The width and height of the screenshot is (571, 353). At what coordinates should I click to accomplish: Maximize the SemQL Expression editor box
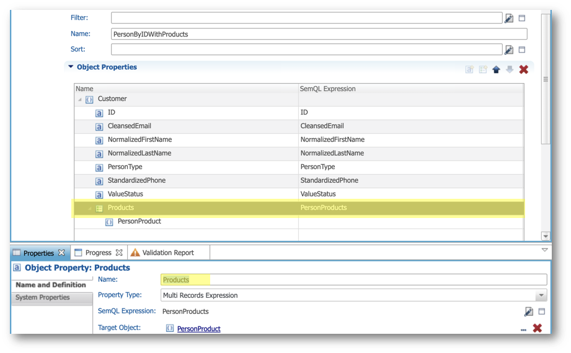point(542,312)
